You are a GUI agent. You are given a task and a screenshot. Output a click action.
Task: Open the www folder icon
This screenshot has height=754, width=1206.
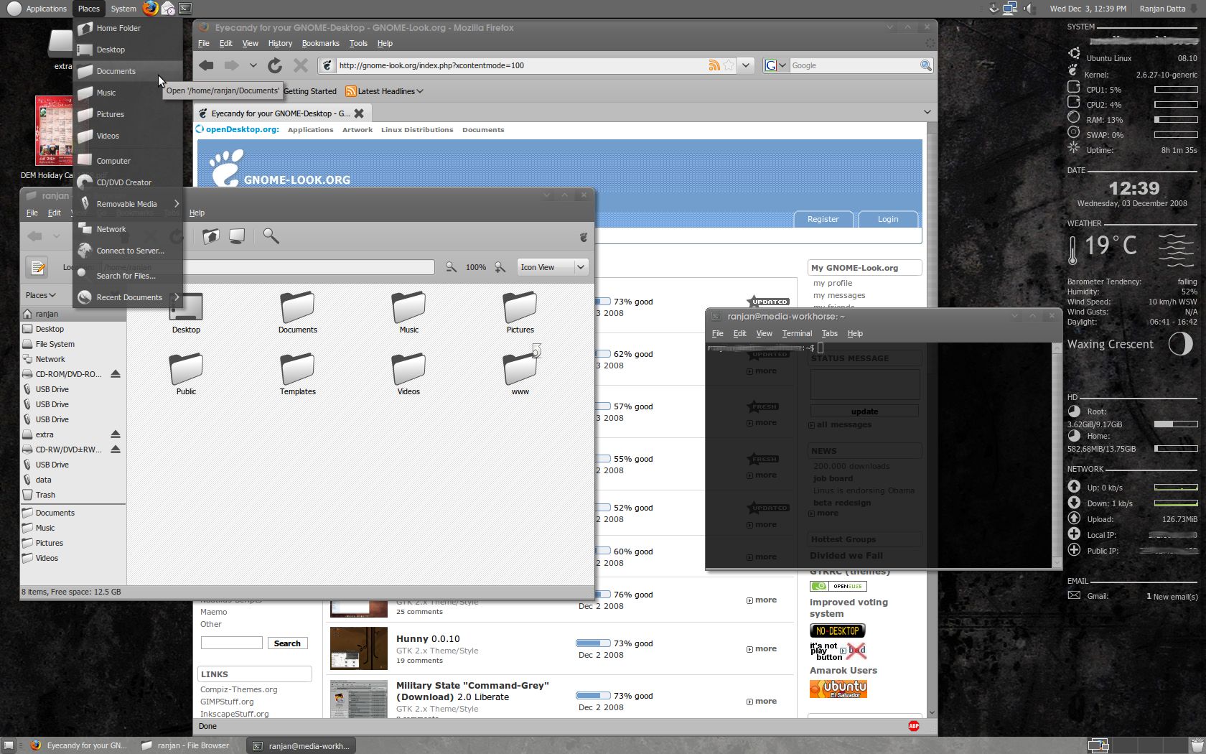point(520,368)
